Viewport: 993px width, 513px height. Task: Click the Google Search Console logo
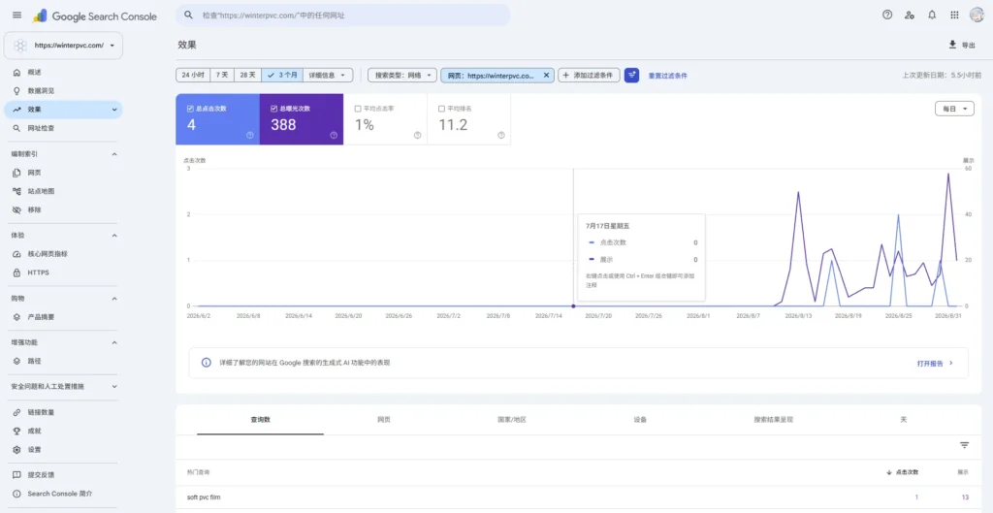point(94,16)
